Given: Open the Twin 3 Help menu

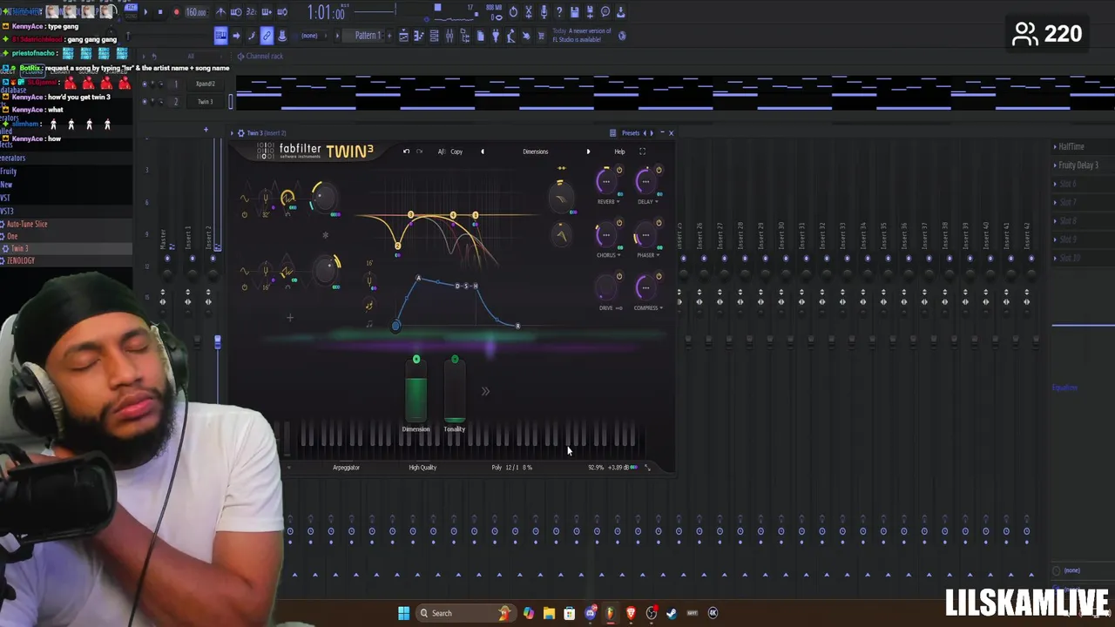Looking at the screenshot, I should 619,152.
